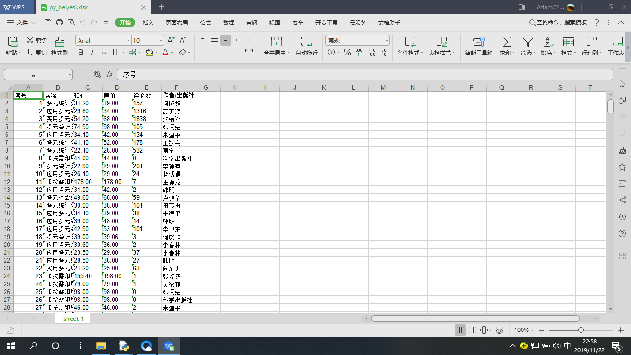Viewport: 631px width, 355px height.
Task: Open the Data (数据) tab
Action: [x=229, y=23]
